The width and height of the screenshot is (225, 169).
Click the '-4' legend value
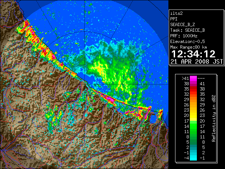[x=186, y=158]
